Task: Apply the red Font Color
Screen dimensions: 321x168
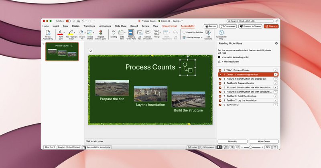Action: (60, 32)
